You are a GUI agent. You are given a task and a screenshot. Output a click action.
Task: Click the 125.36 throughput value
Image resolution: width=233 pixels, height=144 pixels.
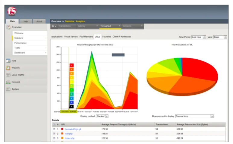[x=105, y=138]
